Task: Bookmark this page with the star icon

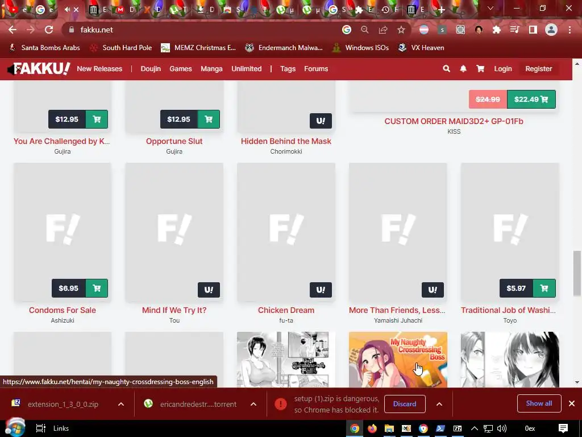Action: click(401, 30)
